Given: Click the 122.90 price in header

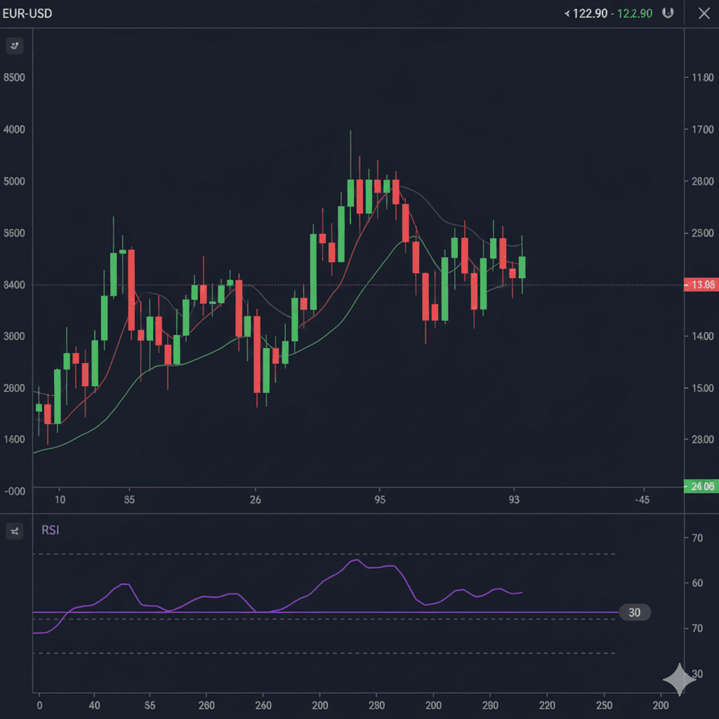Looking at the screenshot, I should pos(590,14).
